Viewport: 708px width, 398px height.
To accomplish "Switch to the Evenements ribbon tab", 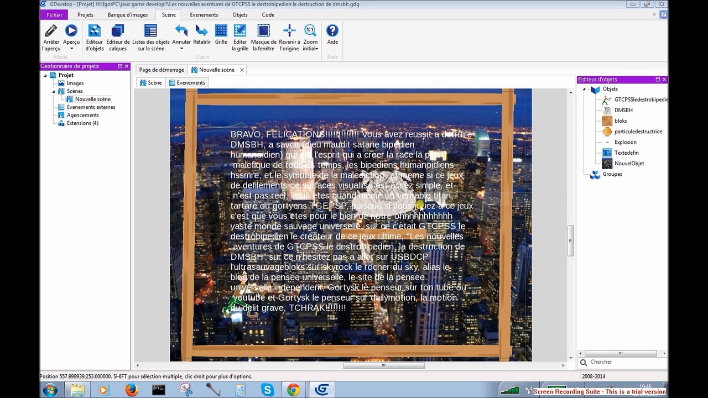I will pos(204,15).
